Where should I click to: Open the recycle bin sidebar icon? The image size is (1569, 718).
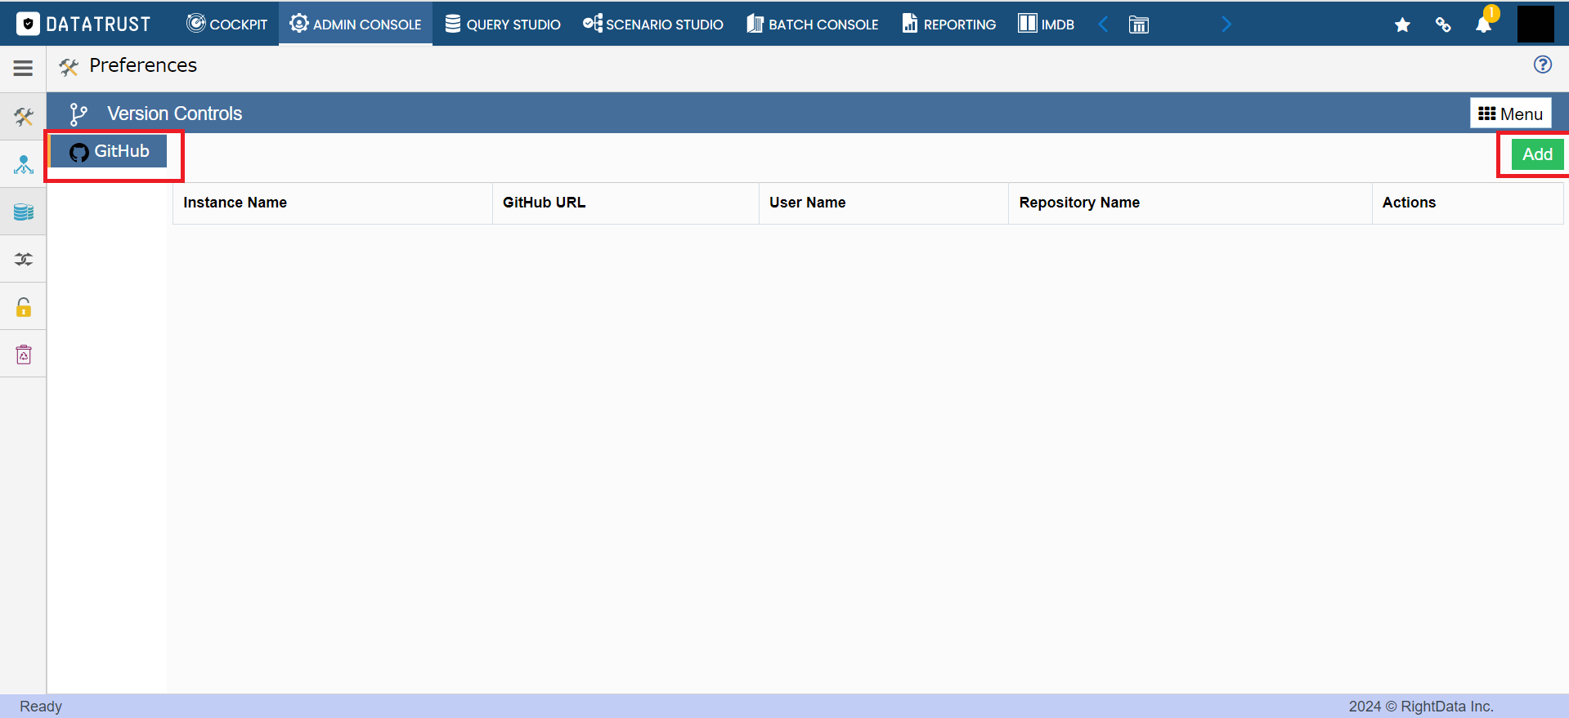click(x=23, y=355)
